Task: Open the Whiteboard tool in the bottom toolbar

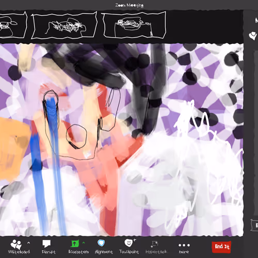Action: pyautogui.click(x=19, y=247)
